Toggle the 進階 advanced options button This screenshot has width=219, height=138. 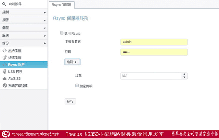pos(72,62)
